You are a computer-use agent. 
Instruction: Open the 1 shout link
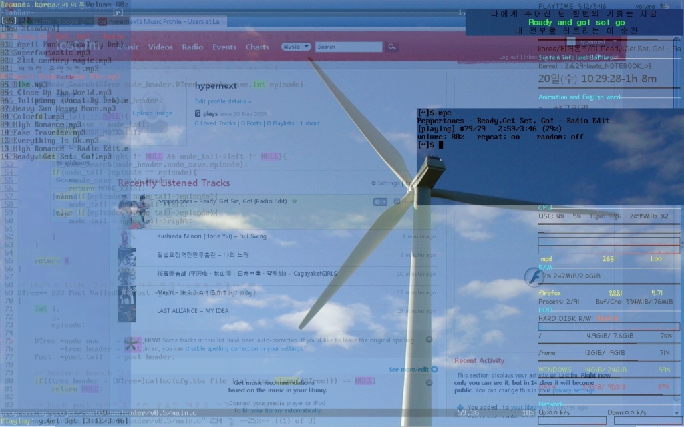(310, 123)
